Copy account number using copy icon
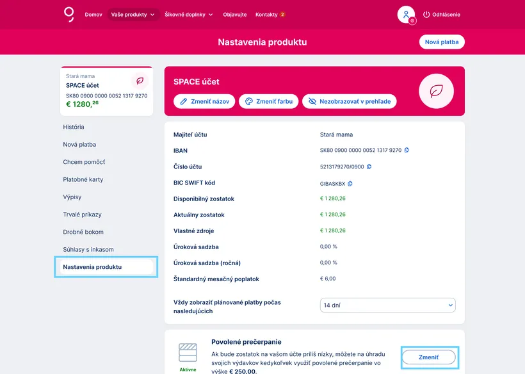The width and height of the screenshot is (525, 374). point(369,167)
